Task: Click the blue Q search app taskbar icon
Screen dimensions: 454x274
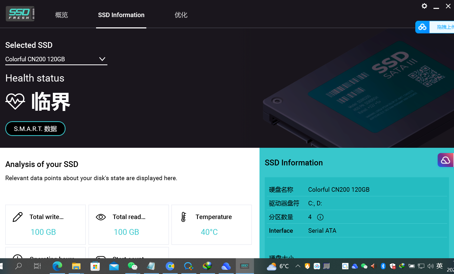Action: (189, 266)
